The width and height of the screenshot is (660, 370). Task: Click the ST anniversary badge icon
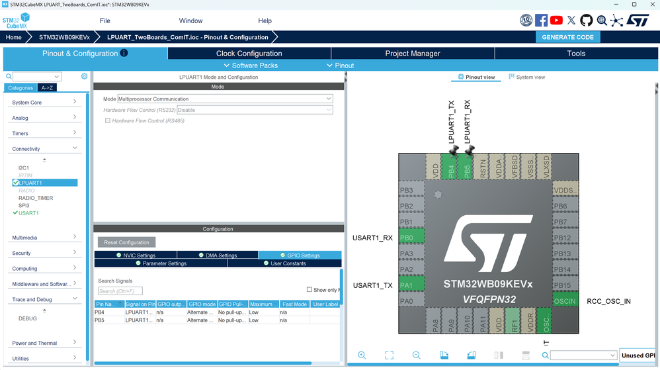click(x=526, y=21)
